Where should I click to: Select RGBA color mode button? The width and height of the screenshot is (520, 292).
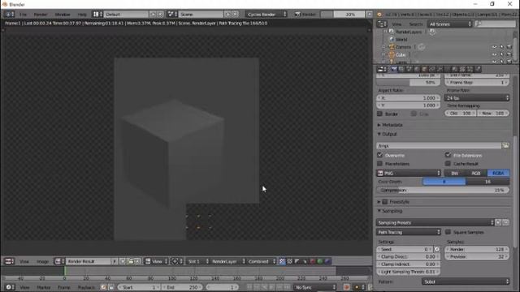pyautogui.click(x=498, y=173)
